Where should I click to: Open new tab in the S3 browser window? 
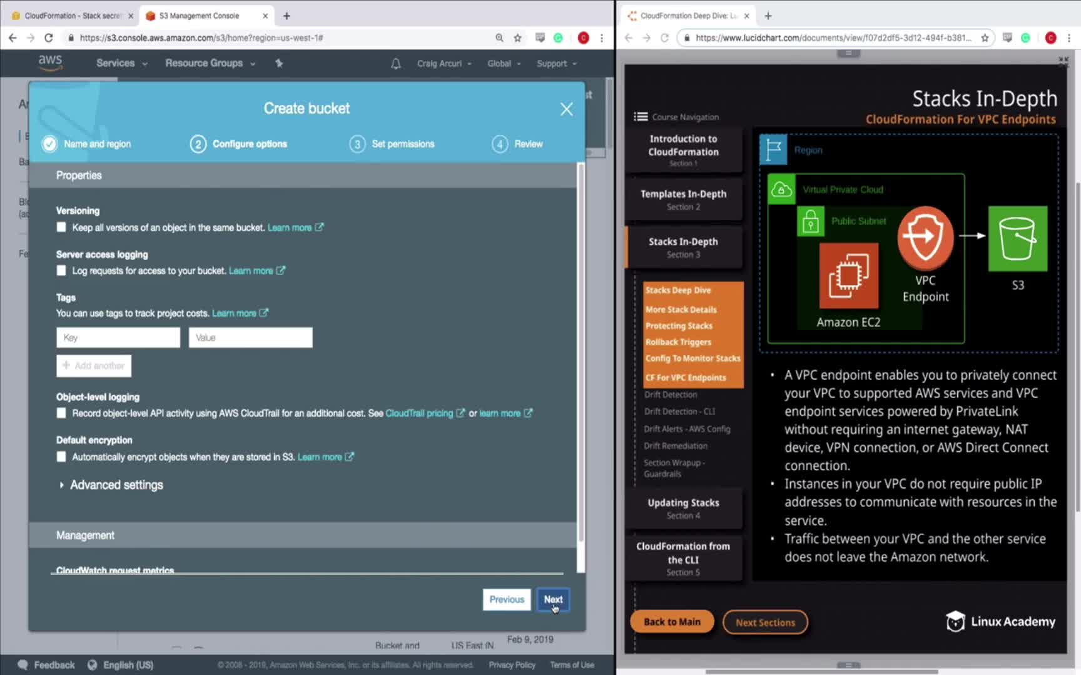click(287, 16)
